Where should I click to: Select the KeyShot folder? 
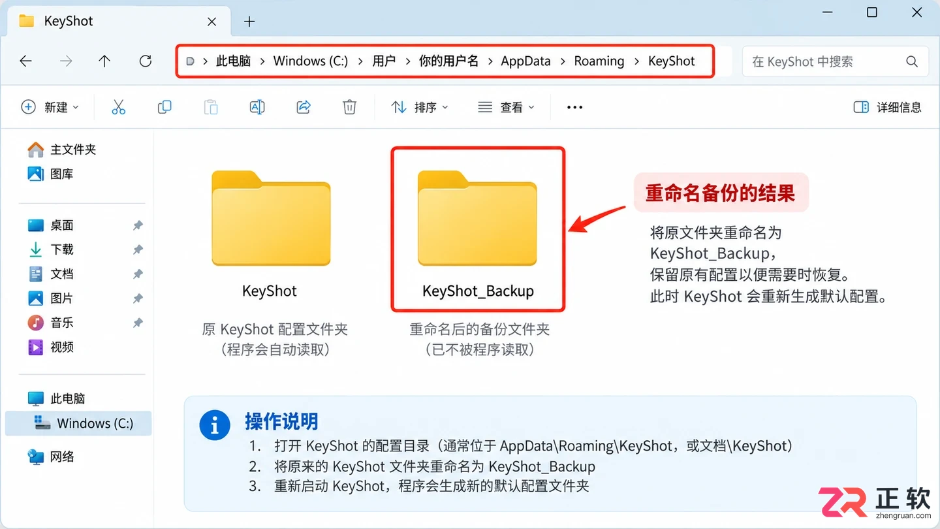(x=270, y=235)
